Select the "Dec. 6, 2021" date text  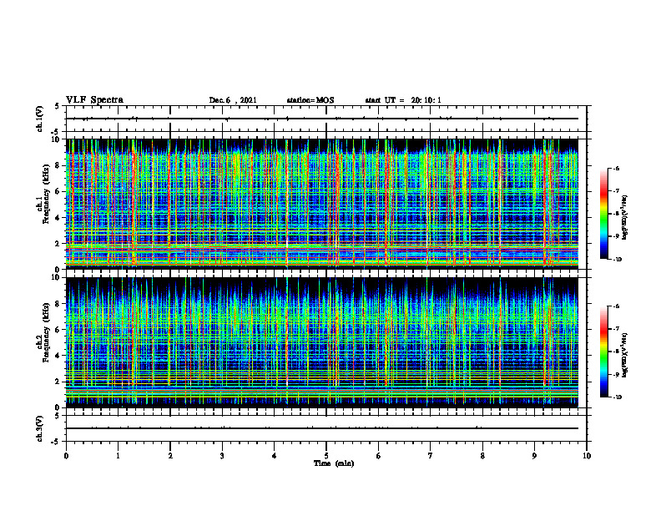233,100
